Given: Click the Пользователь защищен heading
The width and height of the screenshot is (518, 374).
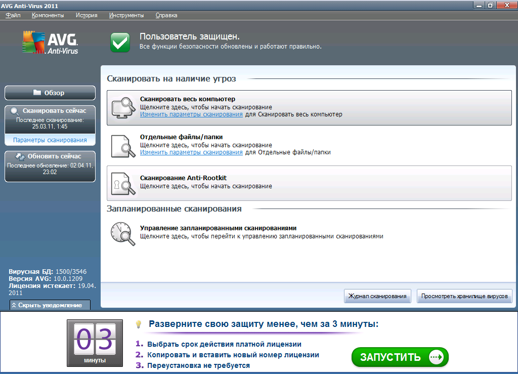Looking at the screenshot, I should (190, 36).
